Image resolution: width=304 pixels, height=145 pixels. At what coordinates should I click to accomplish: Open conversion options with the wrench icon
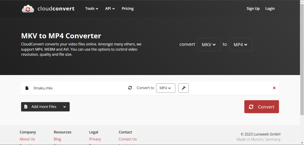(x=183, y=88)
